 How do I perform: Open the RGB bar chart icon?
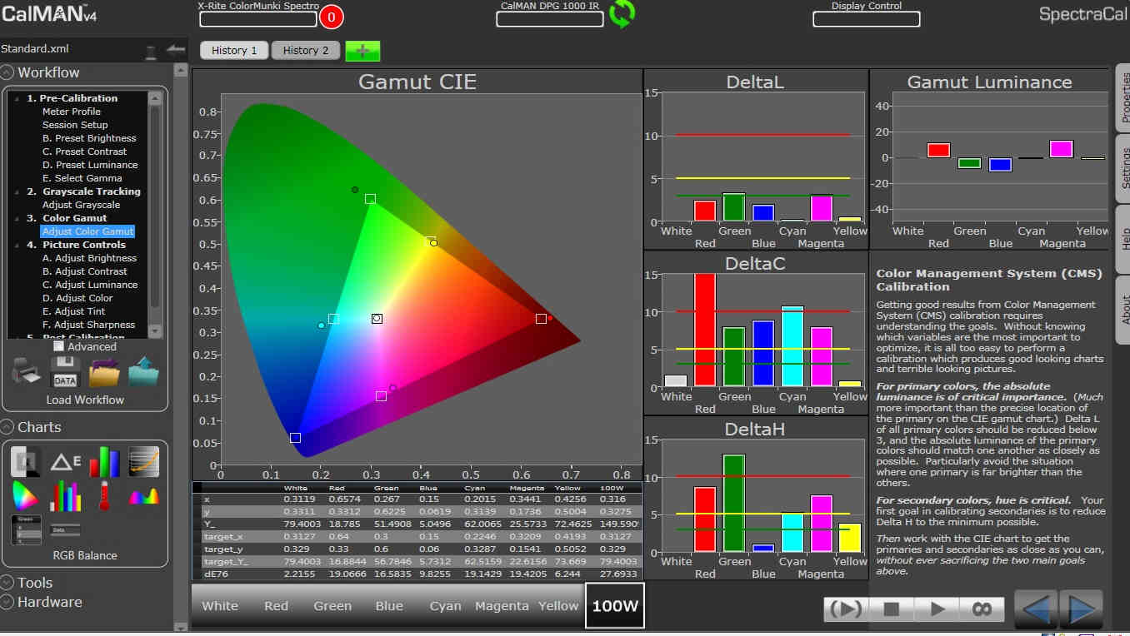point(105,461)
